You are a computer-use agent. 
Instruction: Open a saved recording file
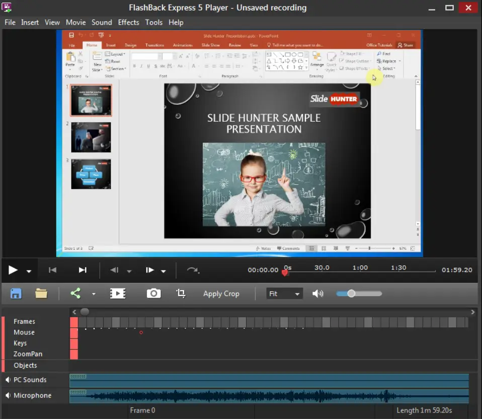click(x=41, y=294)
